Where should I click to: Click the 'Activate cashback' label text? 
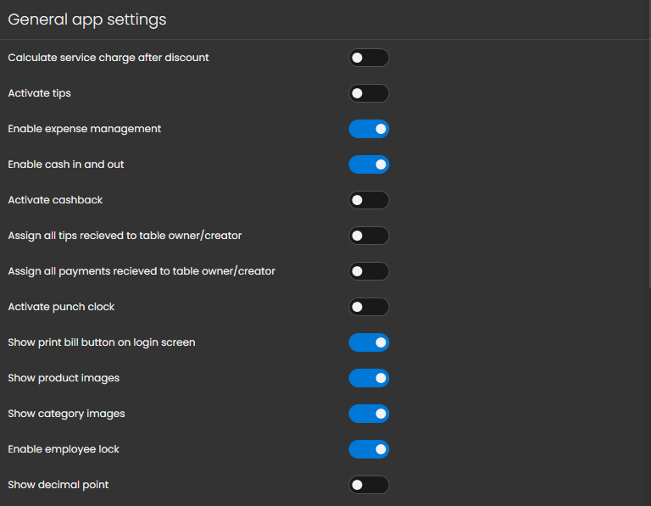tap(55, 200)
